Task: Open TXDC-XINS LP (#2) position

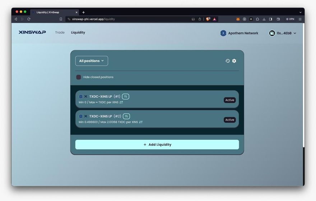Action: pyautogui.click(x=157, y=119)
